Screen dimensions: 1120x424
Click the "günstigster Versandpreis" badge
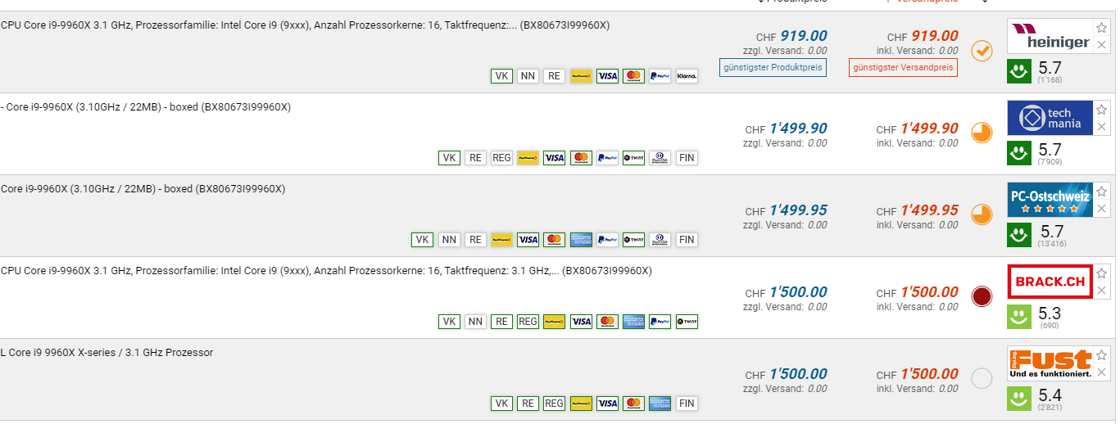click(903, 67)
